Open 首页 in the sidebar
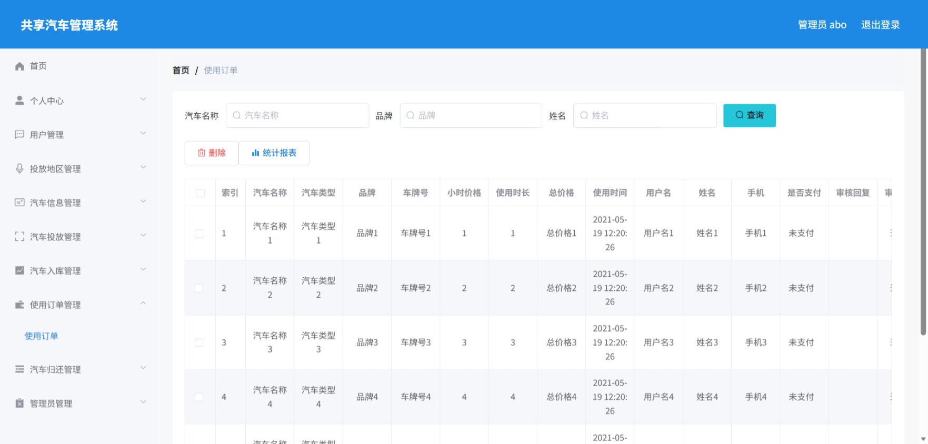Screen dimensions: 928x444 point(38,66)
